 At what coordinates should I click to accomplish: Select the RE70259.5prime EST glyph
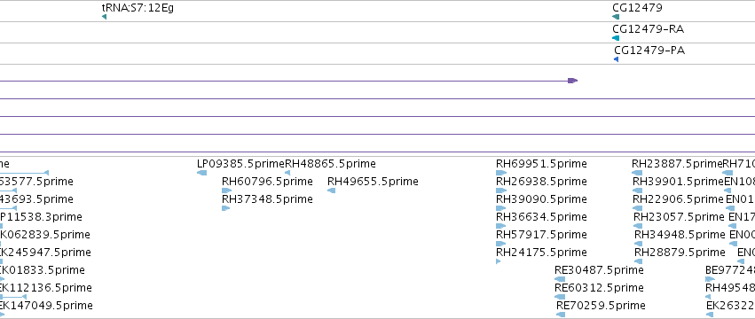[x=561, y=315]
